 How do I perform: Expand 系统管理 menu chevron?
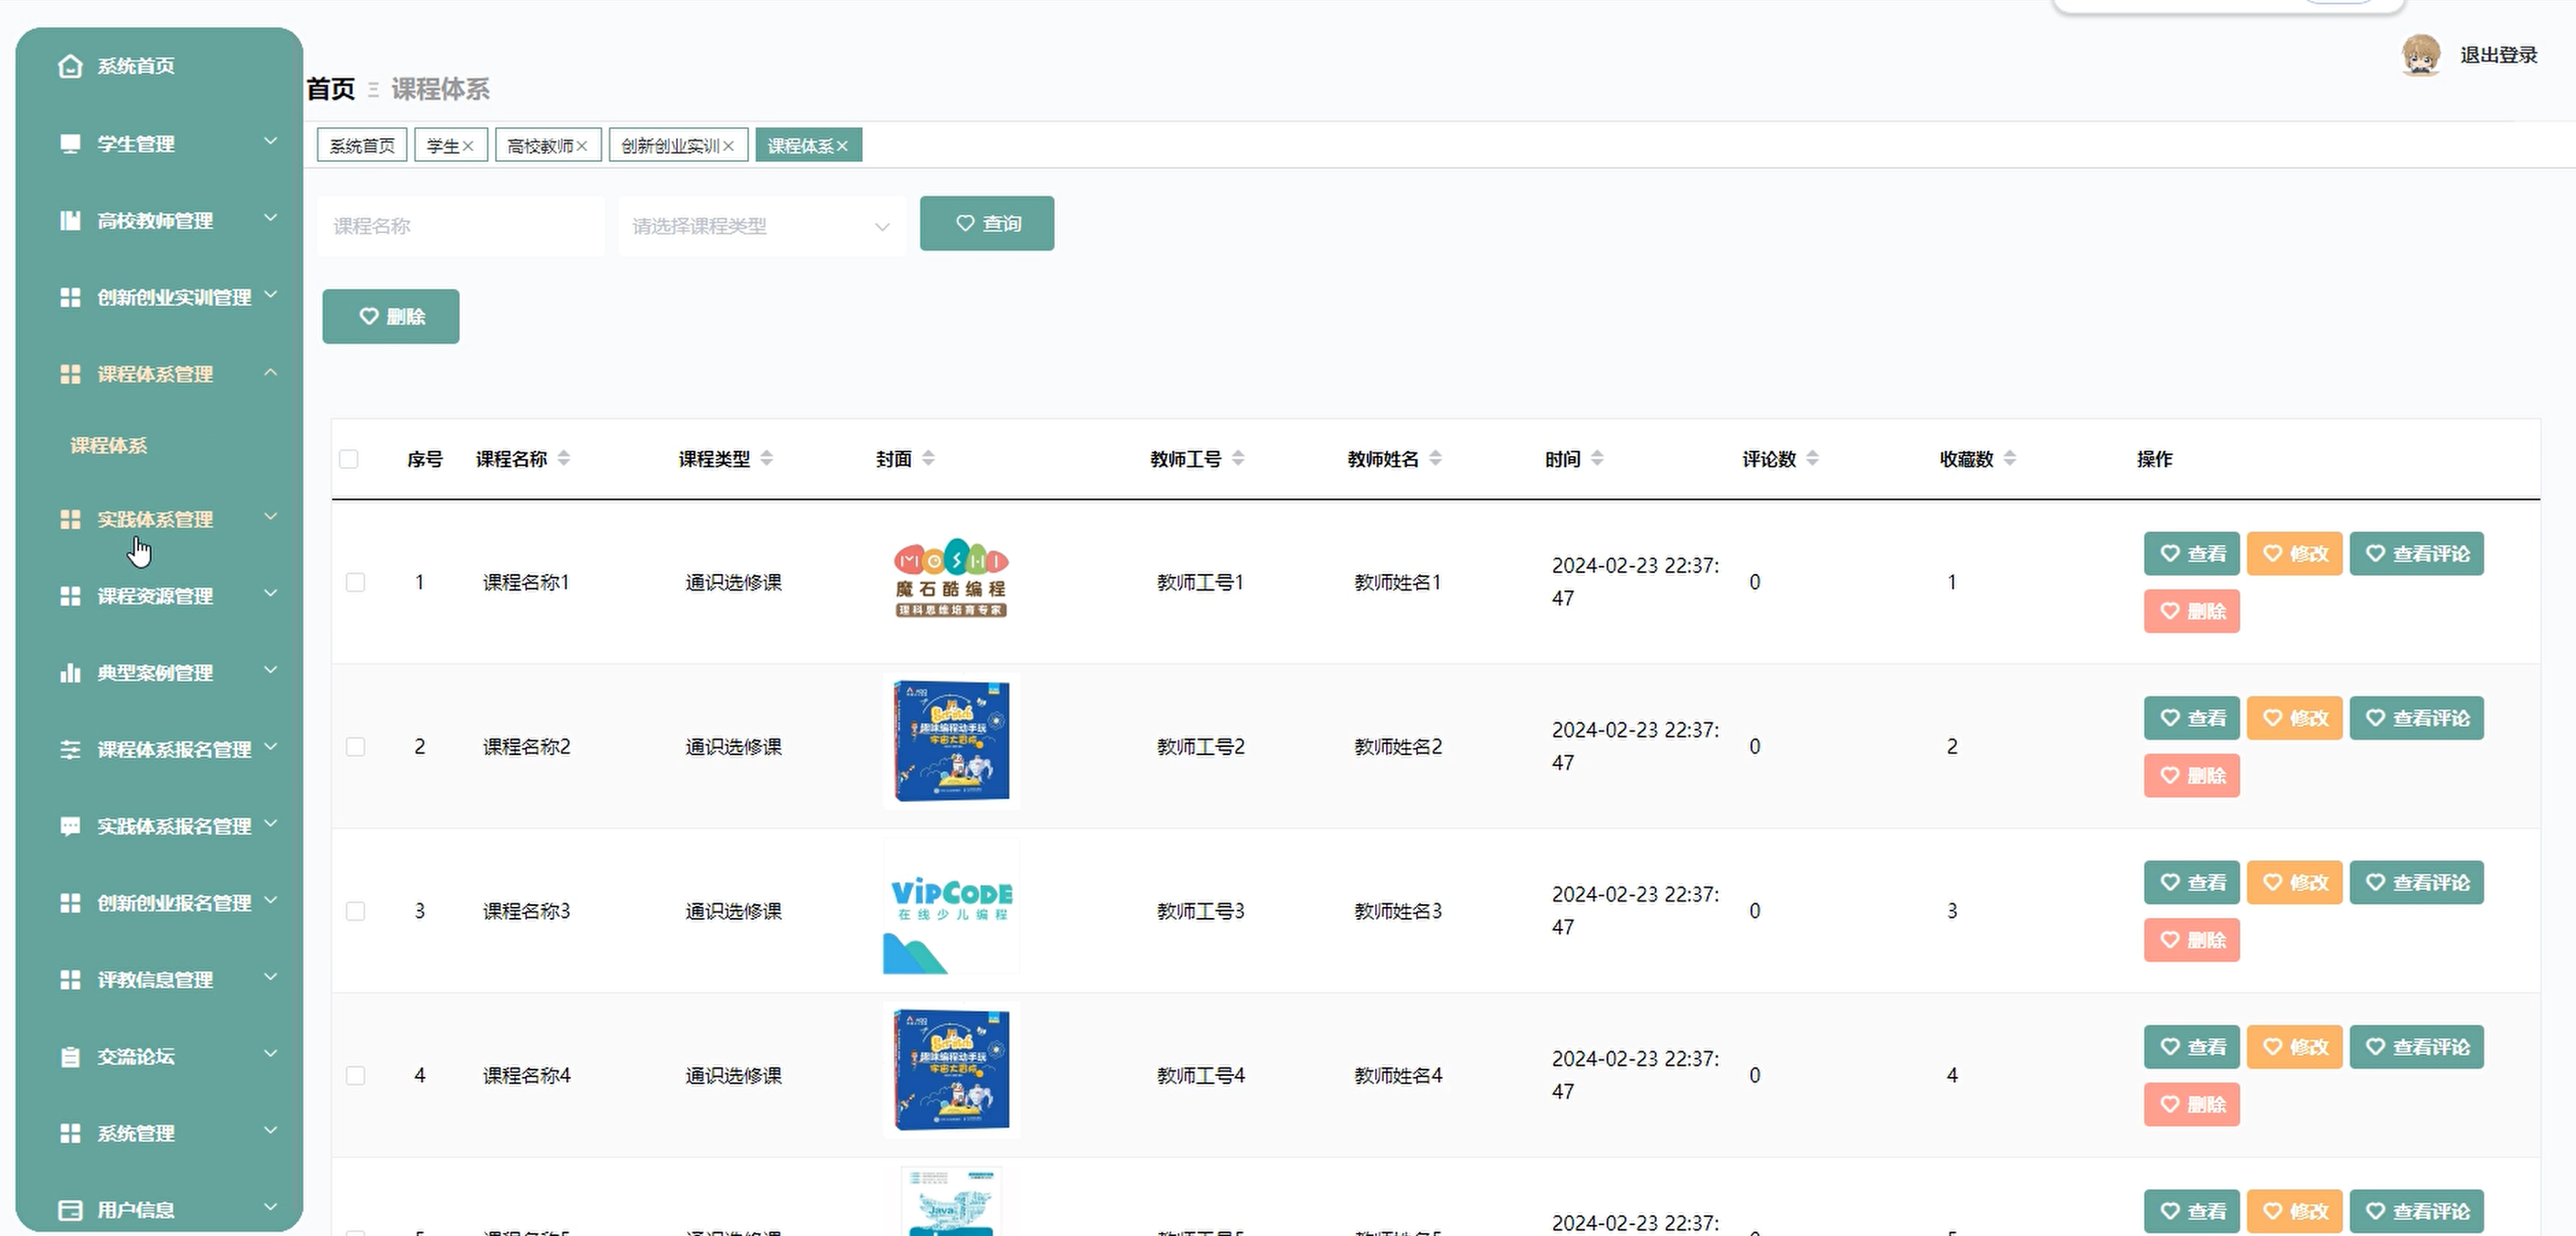pyautogui.click(x=271, y=1131)
